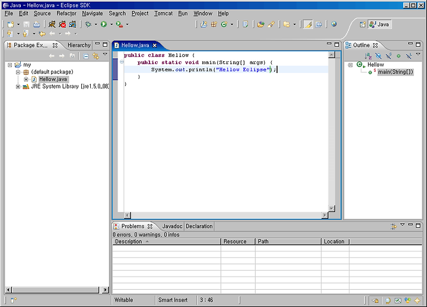Select the Java perspective button
The image size is (427, 307).
pyautogui.click(x=380, y=24)
